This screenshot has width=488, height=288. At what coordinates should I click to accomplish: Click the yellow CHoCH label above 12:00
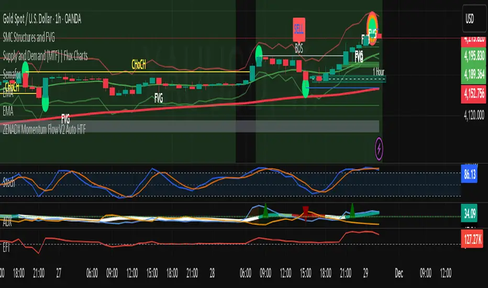point(139,64)
